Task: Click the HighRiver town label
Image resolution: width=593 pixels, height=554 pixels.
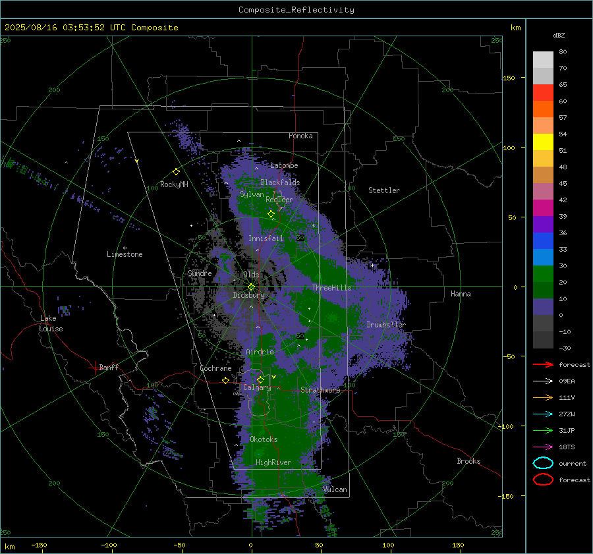Action: (273, 462)
